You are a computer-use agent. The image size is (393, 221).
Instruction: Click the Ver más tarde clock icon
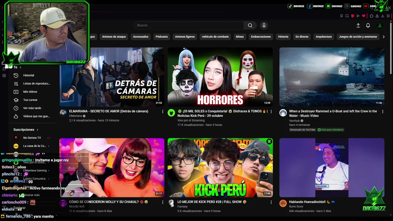tap(16, 108)
